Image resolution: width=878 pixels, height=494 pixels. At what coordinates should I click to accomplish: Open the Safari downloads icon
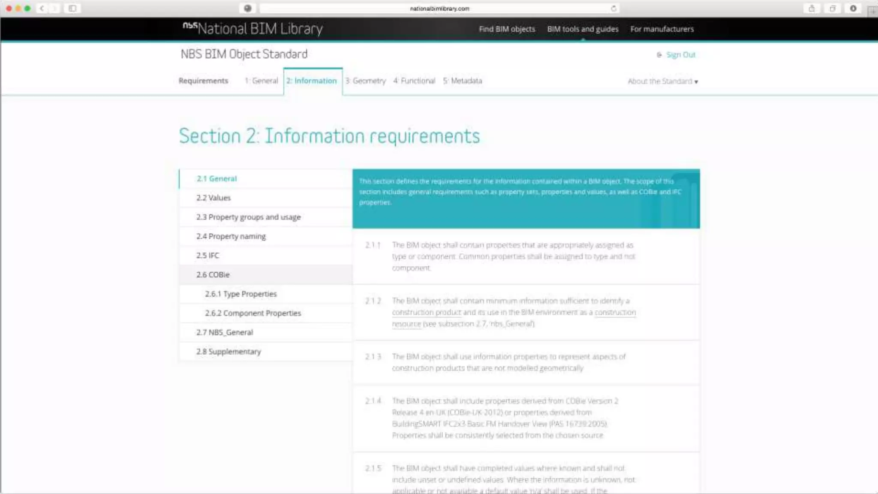tap(853, 8)
